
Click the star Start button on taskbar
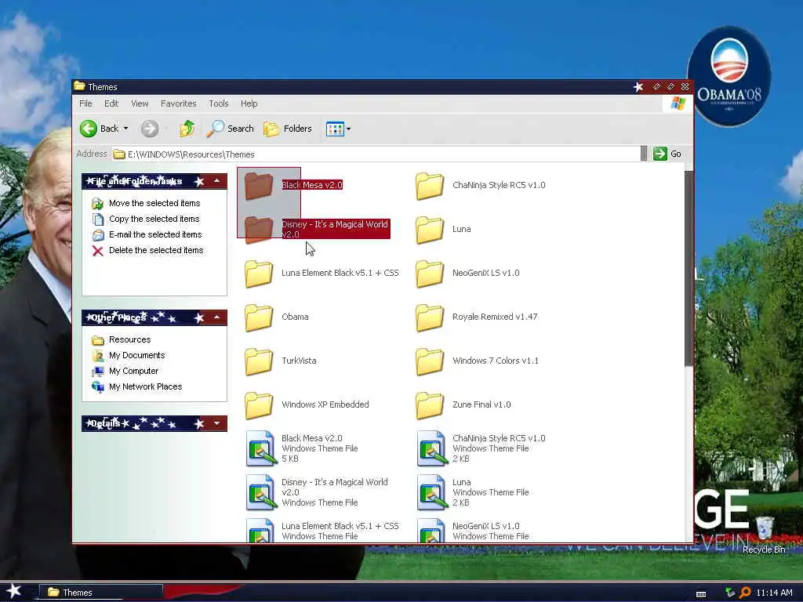pos(13,592)
